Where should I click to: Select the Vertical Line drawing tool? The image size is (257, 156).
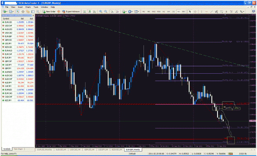201,12
